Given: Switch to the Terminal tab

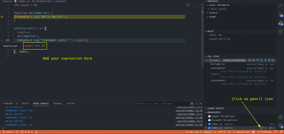Looking at the screenshot, I should 57,104.
